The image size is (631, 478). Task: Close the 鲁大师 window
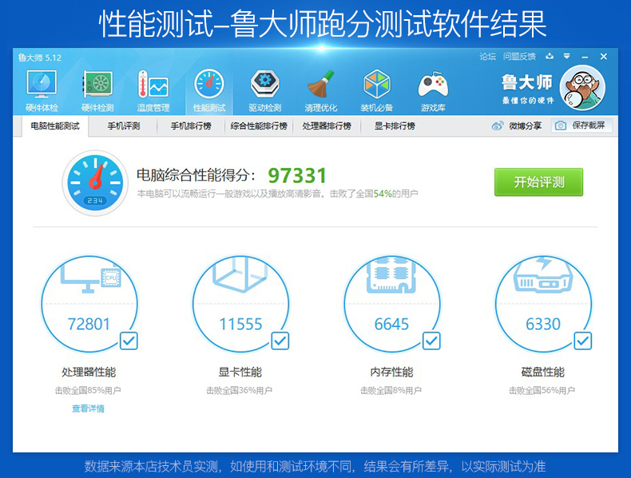tap(604, 57)
